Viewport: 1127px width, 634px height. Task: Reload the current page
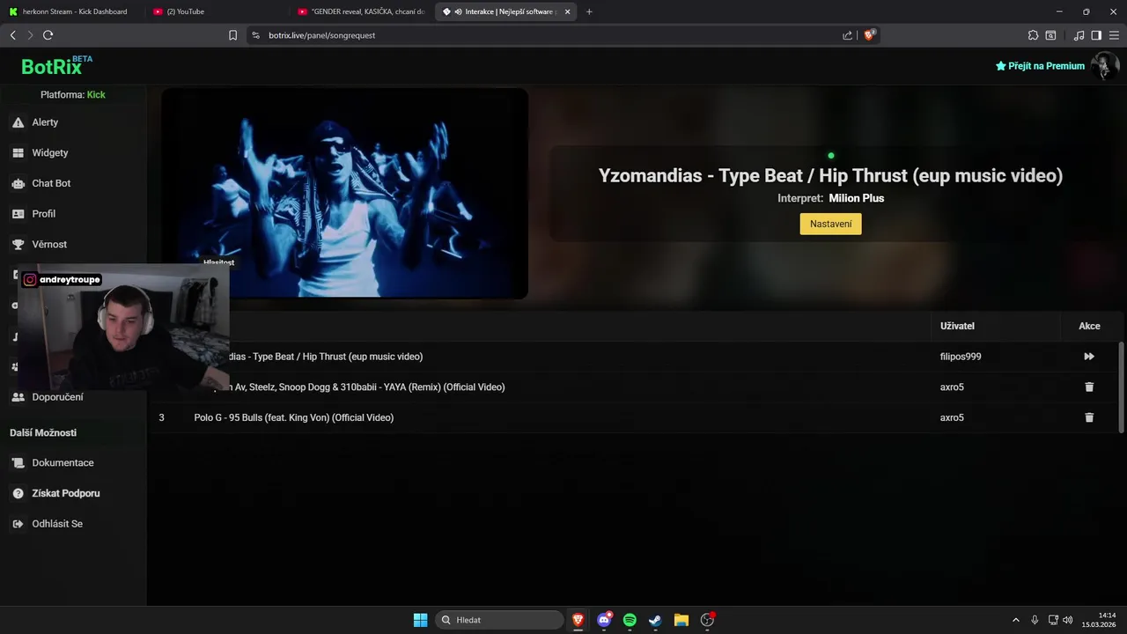[x=48, y=35]
